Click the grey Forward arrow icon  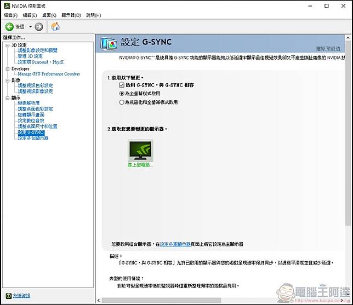click(x=39, y=27)
